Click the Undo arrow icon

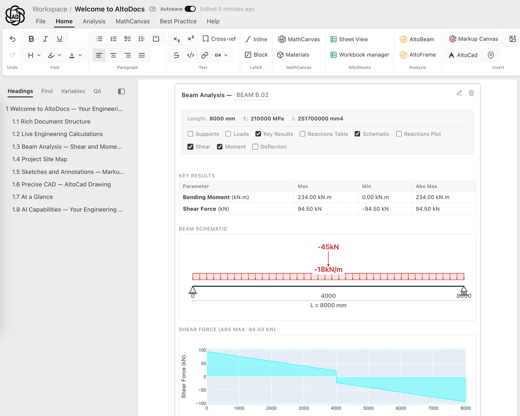click(x=13, y=39)
